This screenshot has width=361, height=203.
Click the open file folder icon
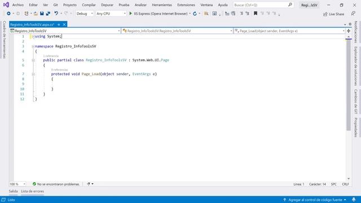pos(36,14)
